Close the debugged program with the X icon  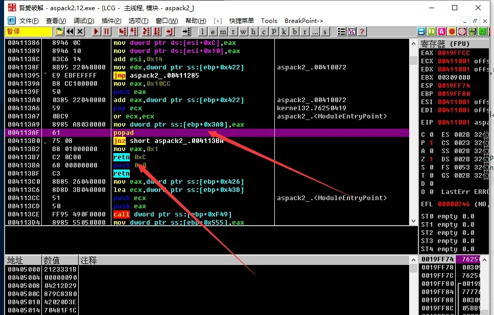click(80, 32)
